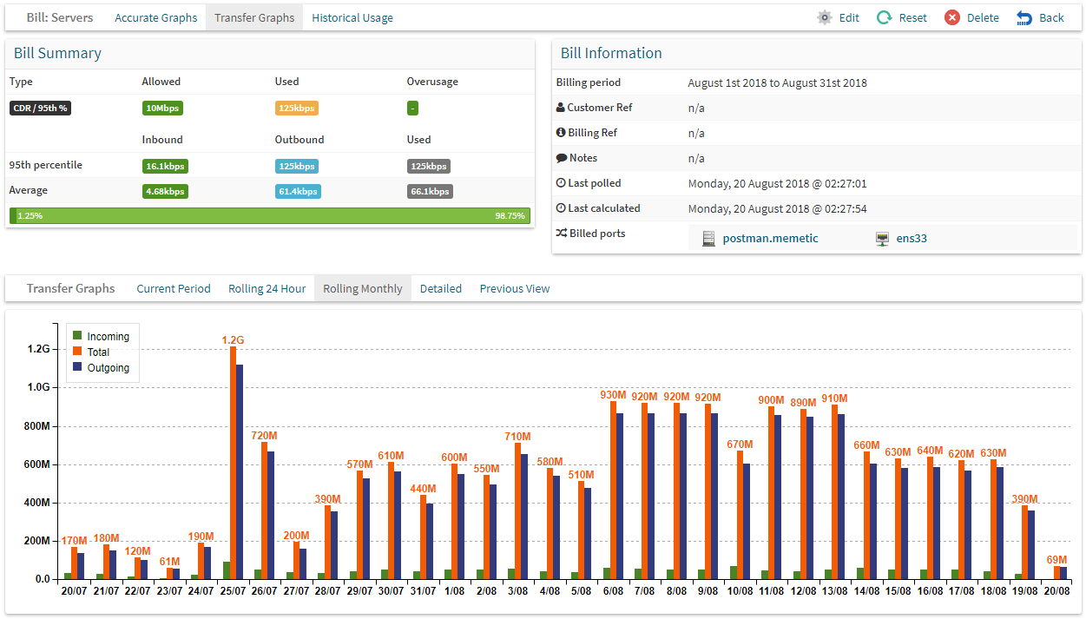Open the postman.memetic device link
Image resolution: width=1086 pixels, height=619 pixels.
[770, 238]
